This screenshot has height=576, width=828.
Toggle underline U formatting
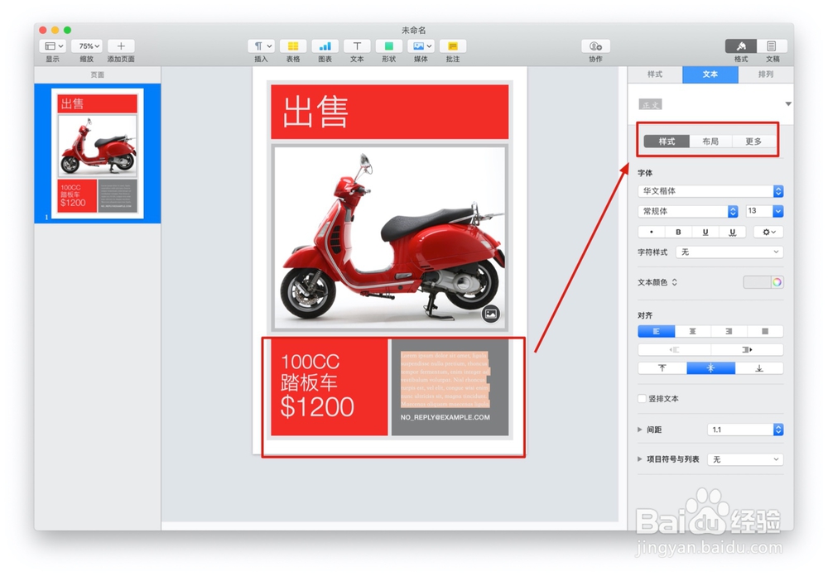point(705,232)
